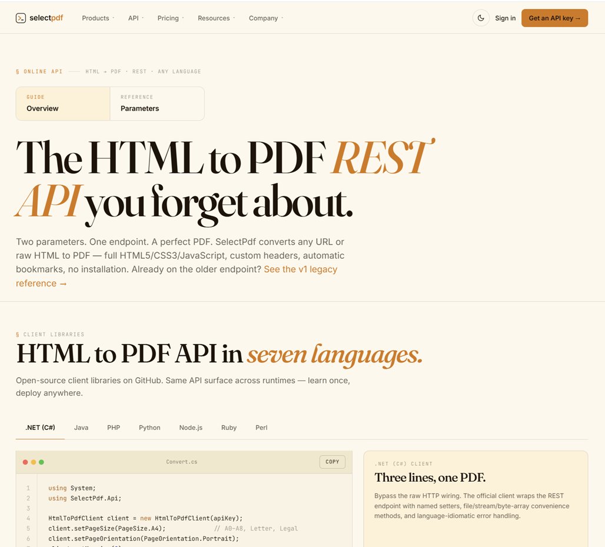Click the code line 'using System;'
Image resolution: width=605 pixels, height=547 pixels.
(72, 488)
